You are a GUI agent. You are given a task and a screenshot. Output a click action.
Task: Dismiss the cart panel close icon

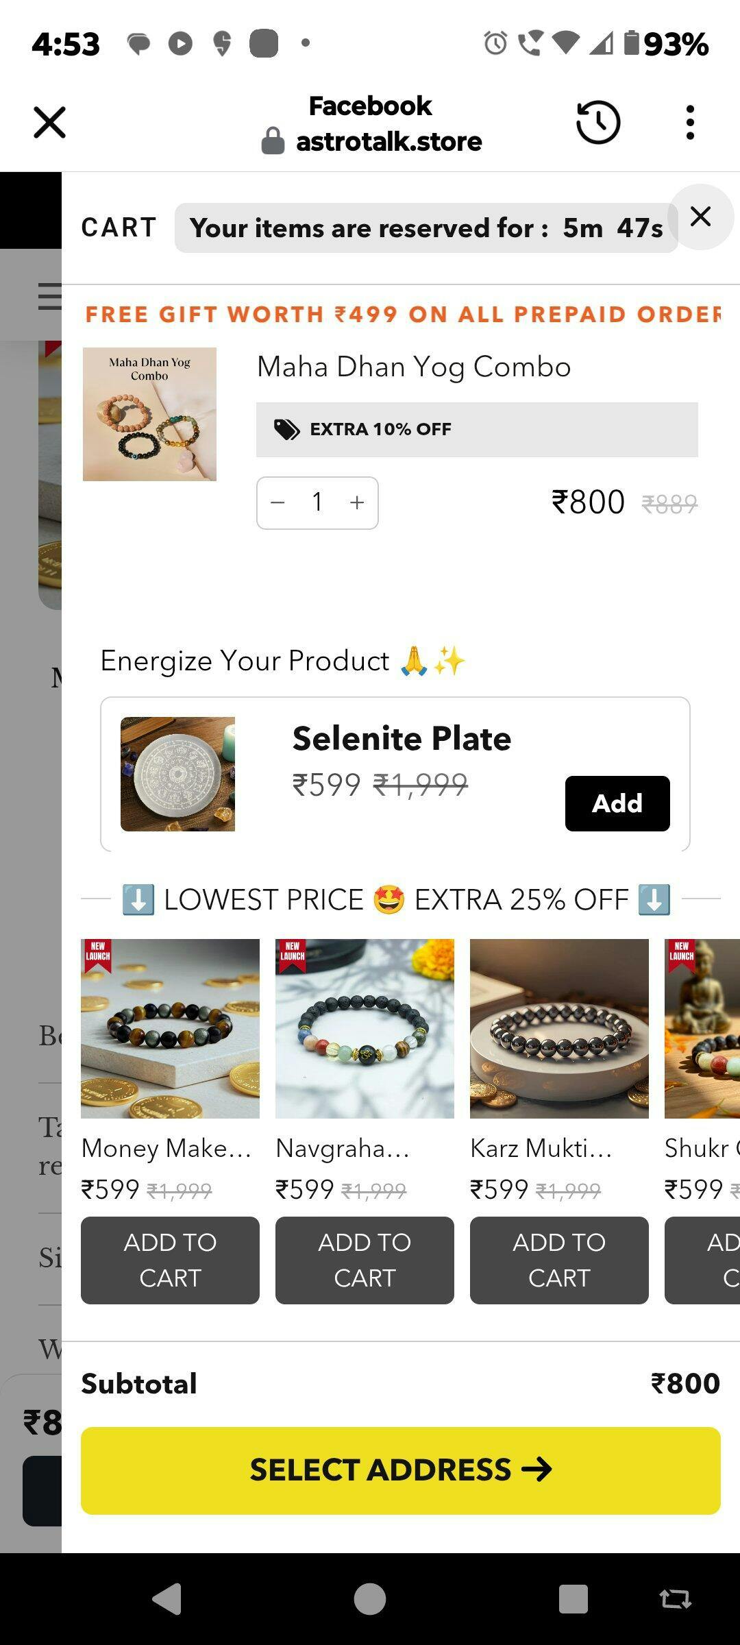700,217
